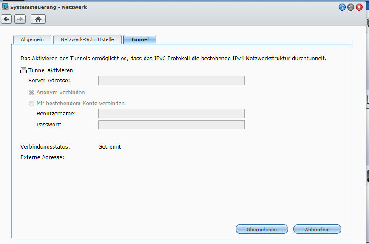
Task: Focus the Server-Adresse input field
Action: pyautogui.click(x=171, y=81)
